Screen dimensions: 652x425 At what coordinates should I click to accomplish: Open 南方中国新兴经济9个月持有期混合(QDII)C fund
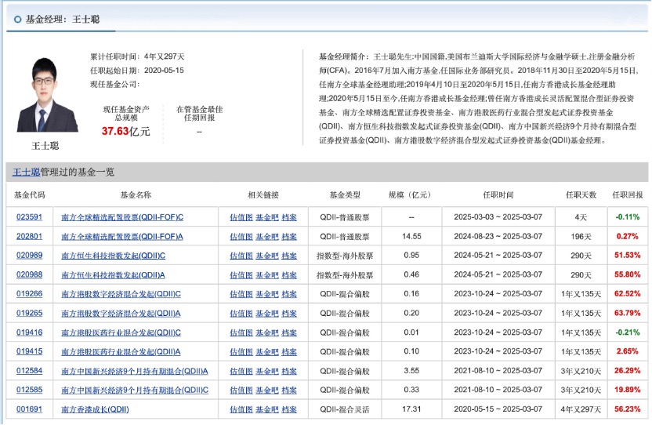tap(135, 390)
